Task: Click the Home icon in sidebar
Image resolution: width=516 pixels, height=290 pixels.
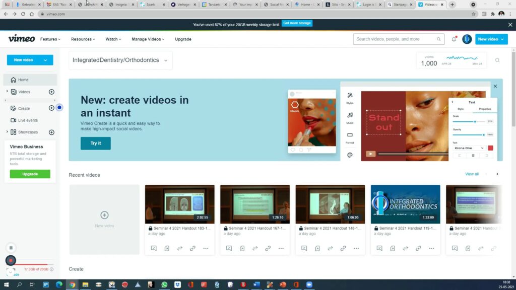Action: (14, 80)
